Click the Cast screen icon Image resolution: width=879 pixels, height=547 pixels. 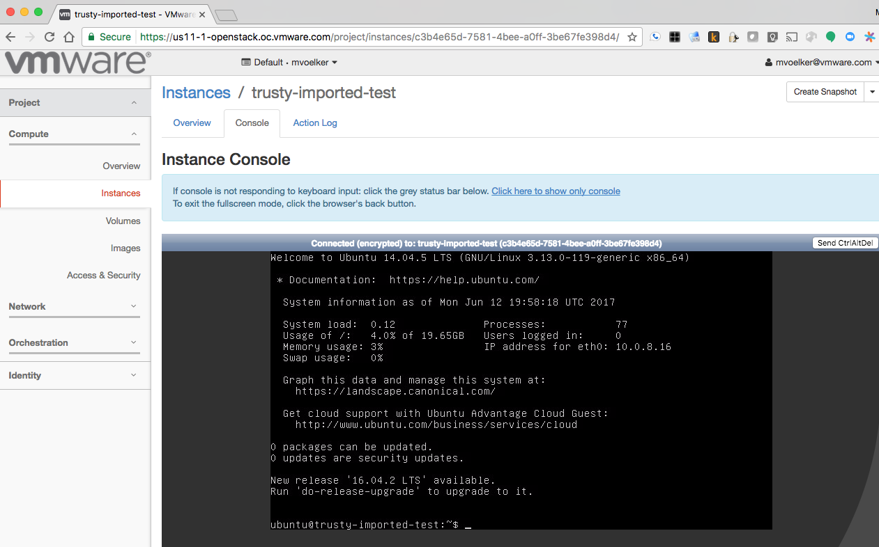pos(792,37)
